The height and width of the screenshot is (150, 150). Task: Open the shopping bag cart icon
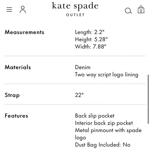[x=141, y=9]
